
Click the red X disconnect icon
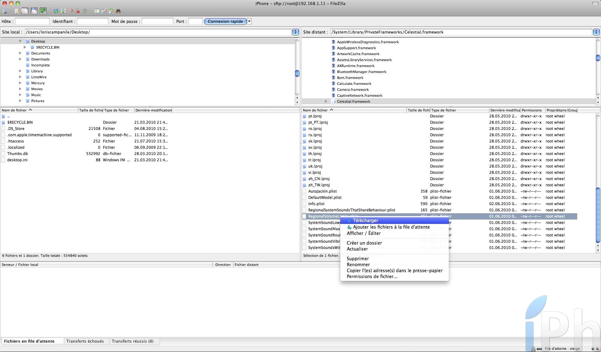pos(78,11)
